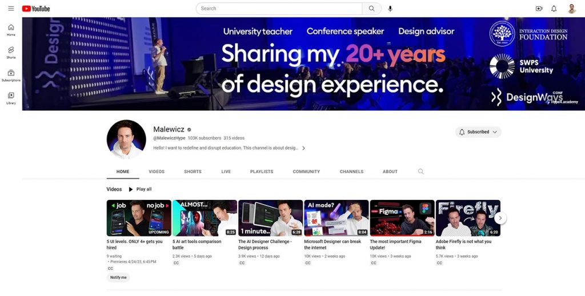Open the Create video icon
This screenshot has height=296, width=585.
(x=539, y=9)
